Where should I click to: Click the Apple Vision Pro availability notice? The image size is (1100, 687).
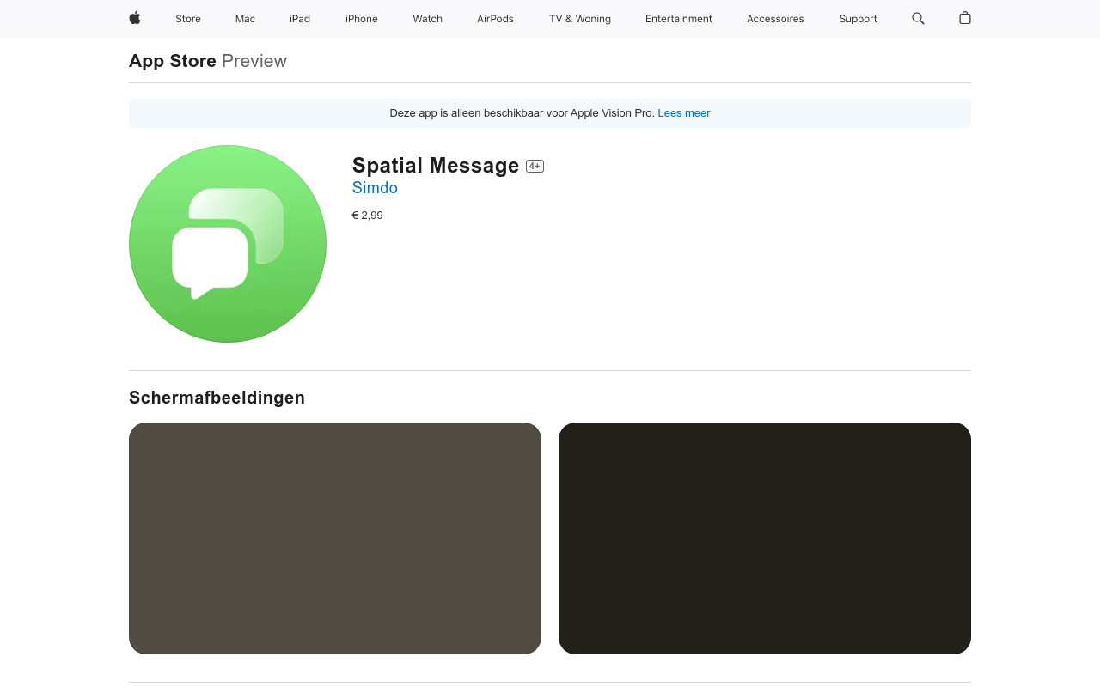(550, 113)
